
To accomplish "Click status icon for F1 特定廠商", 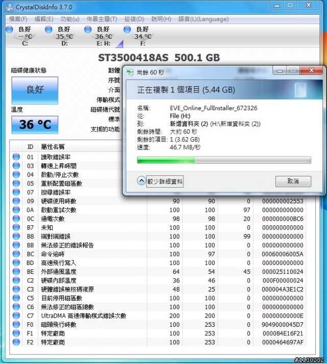I will 16,333.
